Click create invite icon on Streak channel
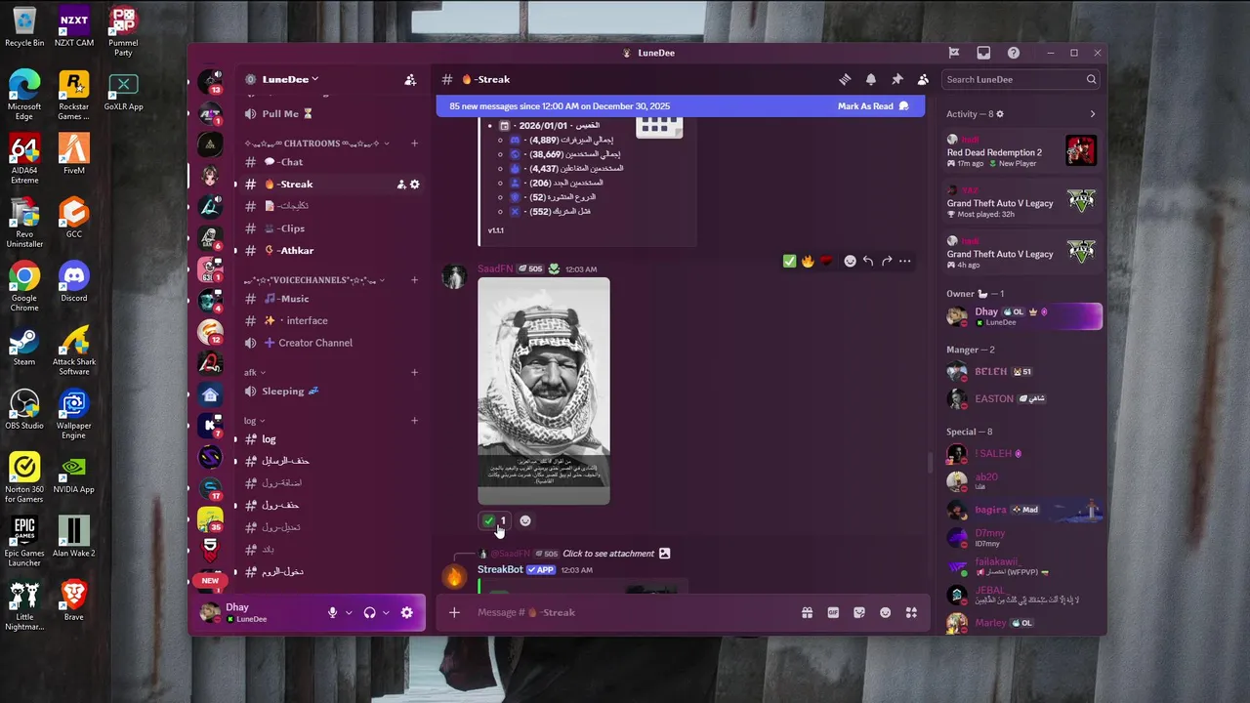 pos(400,185)
